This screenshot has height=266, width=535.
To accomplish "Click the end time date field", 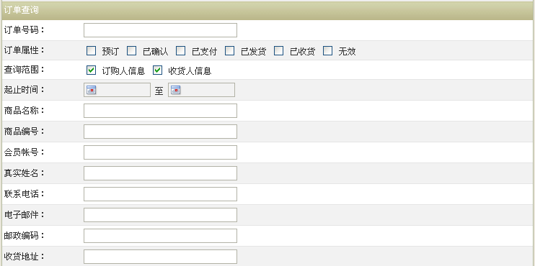I will pos(201,90).
